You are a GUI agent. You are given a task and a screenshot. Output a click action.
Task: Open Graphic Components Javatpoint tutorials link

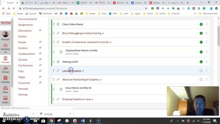[x=86, y=42]
